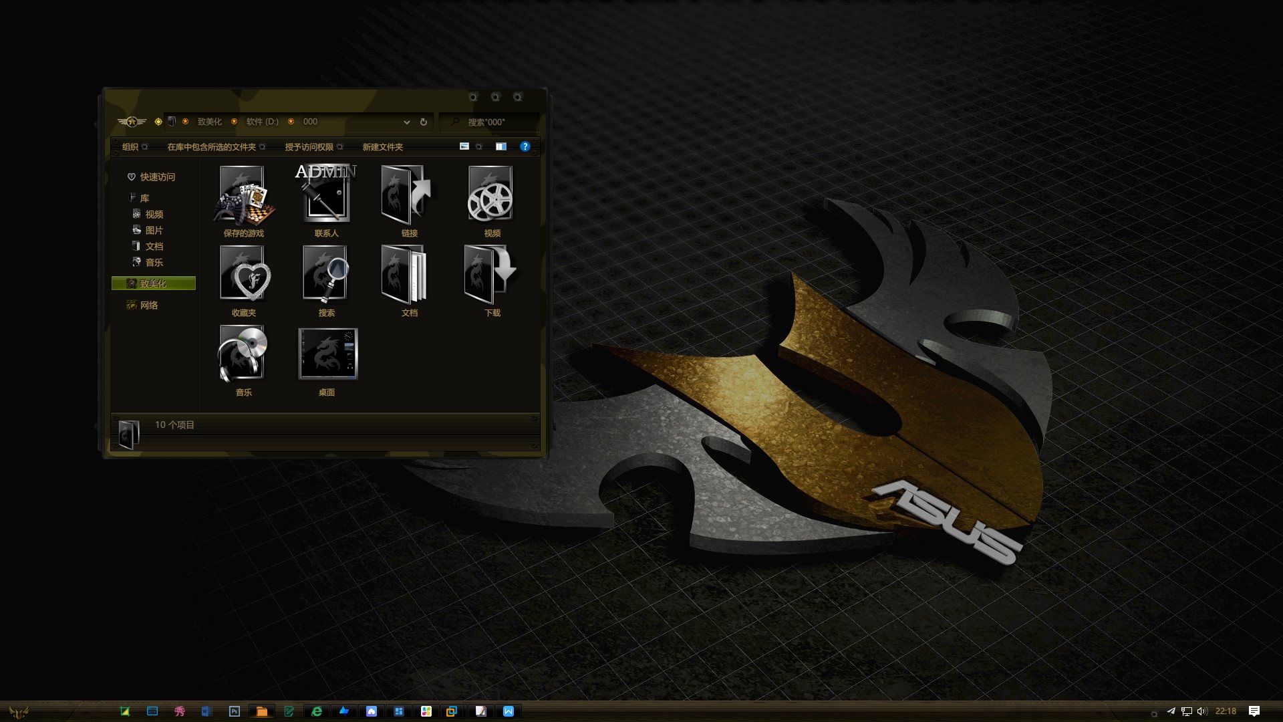Open the pink 秀 taskbar app
This screenshot has height=722, width=1283.
pos(180,711)
